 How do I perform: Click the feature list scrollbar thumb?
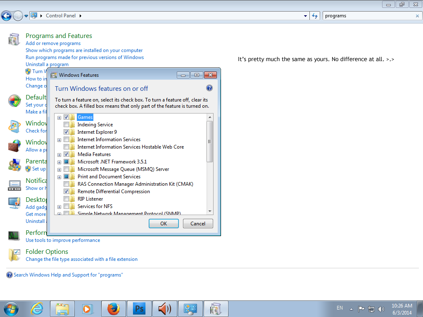(x=209, y=142)
